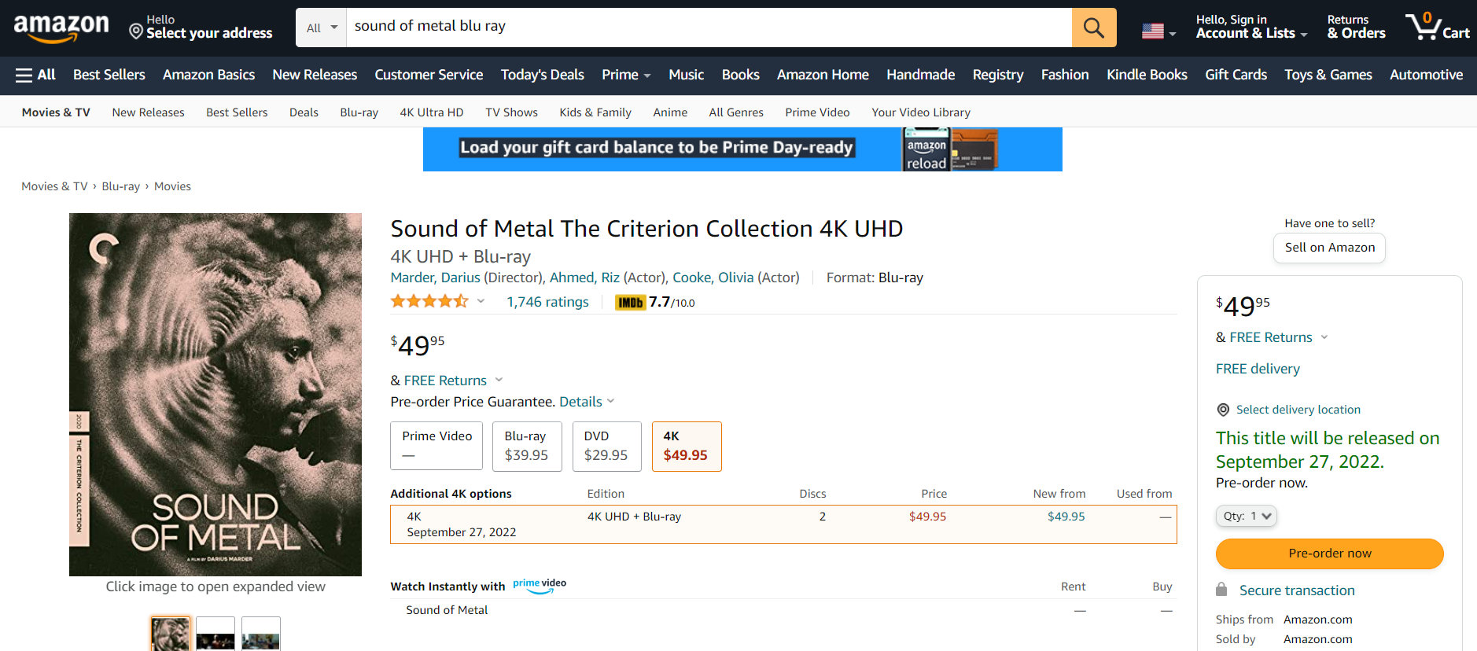1477x651 pixels.
Task: Click the star rating icons
Action: click(429, 301)
